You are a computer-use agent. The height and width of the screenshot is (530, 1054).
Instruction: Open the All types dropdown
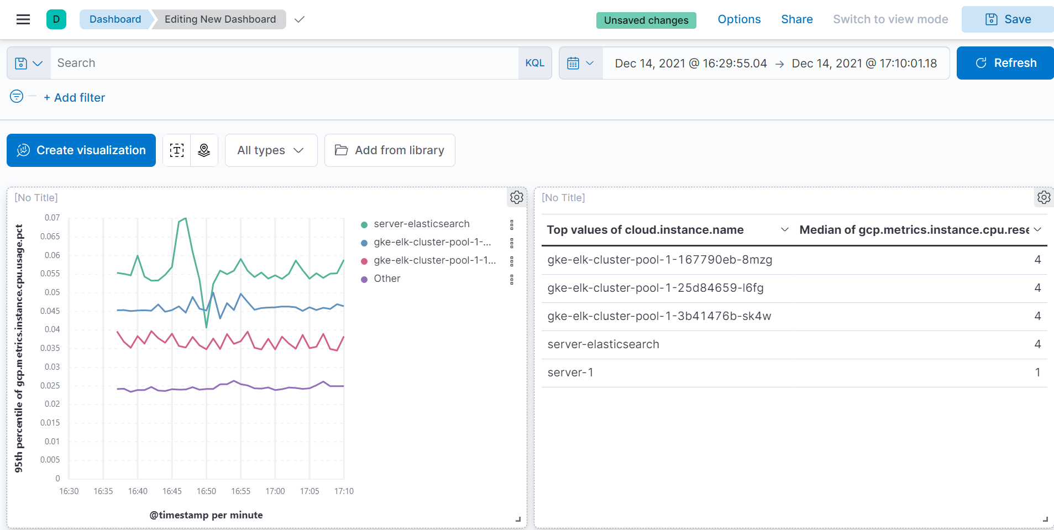[x=271, y=150]
